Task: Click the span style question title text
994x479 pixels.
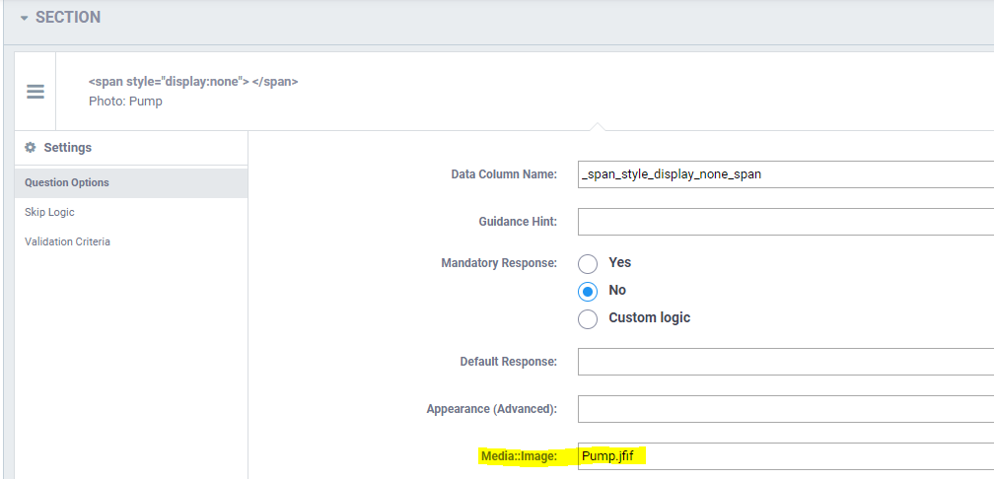Action: 193,82
